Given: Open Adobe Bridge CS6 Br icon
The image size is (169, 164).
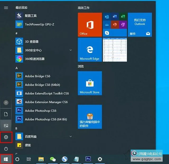Looking at the screenshot, I should 19,76.
